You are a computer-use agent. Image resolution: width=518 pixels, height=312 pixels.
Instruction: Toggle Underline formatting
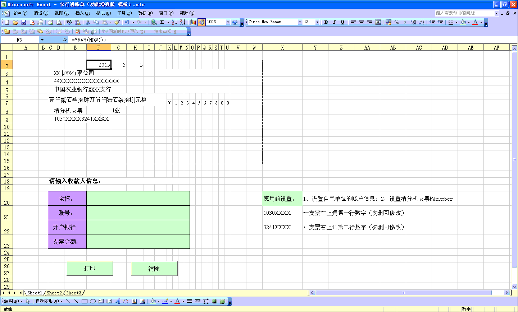click(342, 22)
